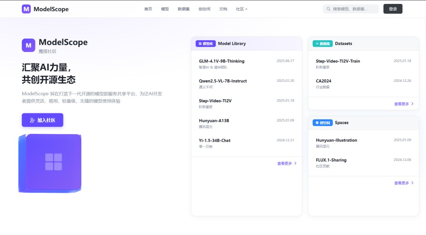Viewport: 426px width, 235px height.
Task: Click date 2024.12.26 beside CA2024
Action: point(402,81)
